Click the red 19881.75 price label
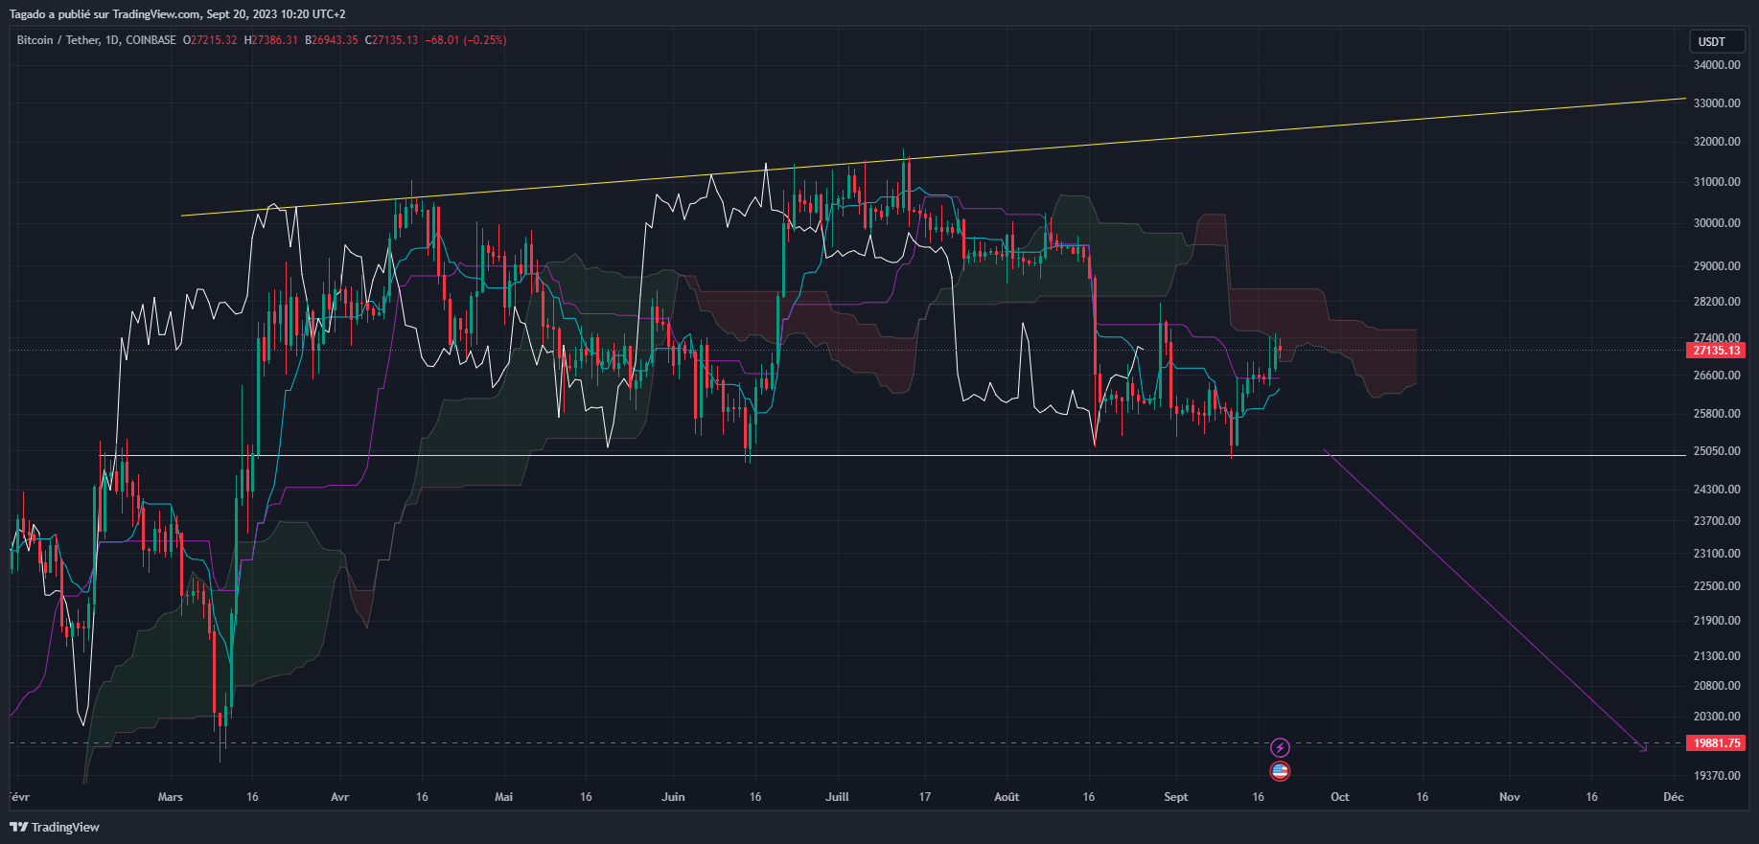Viewport: 1759px width, 844px height. (x=1715, y=743)
